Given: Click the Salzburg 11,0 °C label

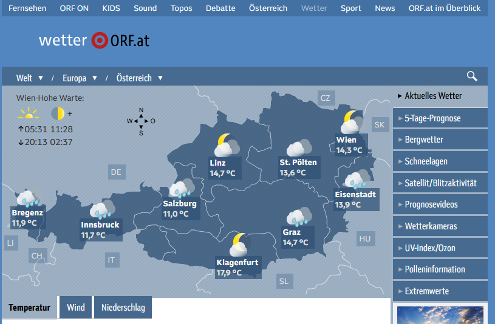Looking at the screenshot, I should tap(180, 209).
